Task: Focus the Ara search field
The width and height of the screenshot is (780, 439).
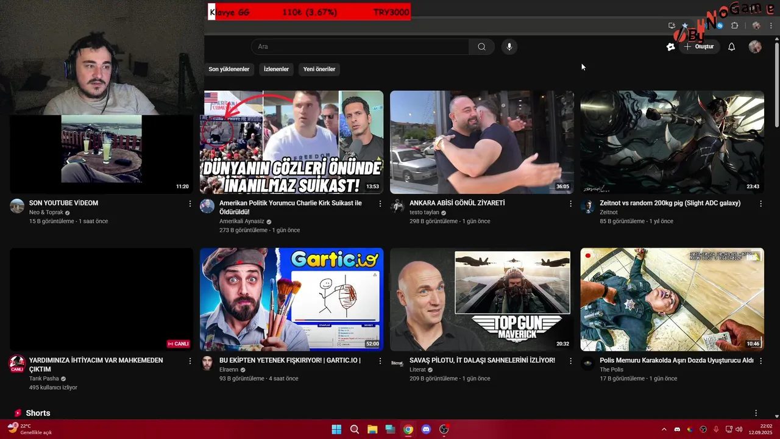Action: click(x=360, y=46)
